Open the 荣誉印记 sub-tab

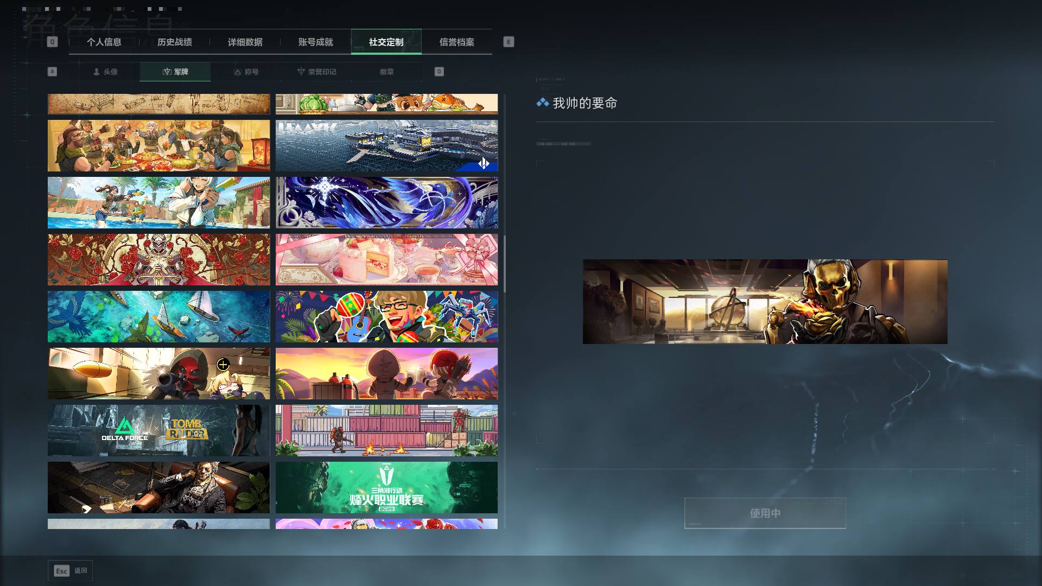pos(316,72)
